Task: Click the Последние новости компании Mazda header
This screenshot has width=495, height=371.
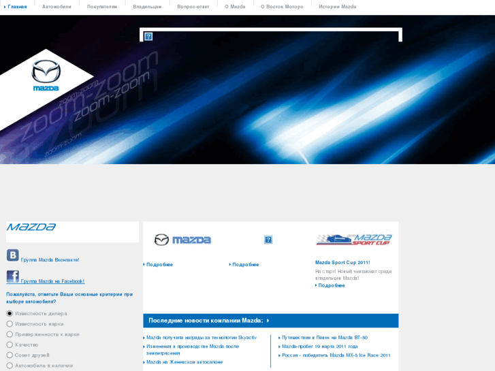Action: click(206, 321)
